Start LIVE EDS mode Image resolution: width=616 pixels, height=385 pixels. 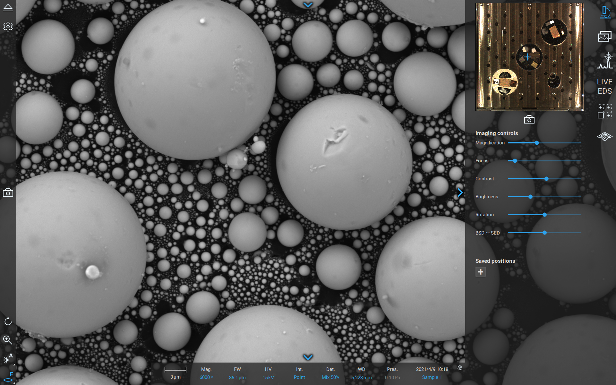click(605, 86)
